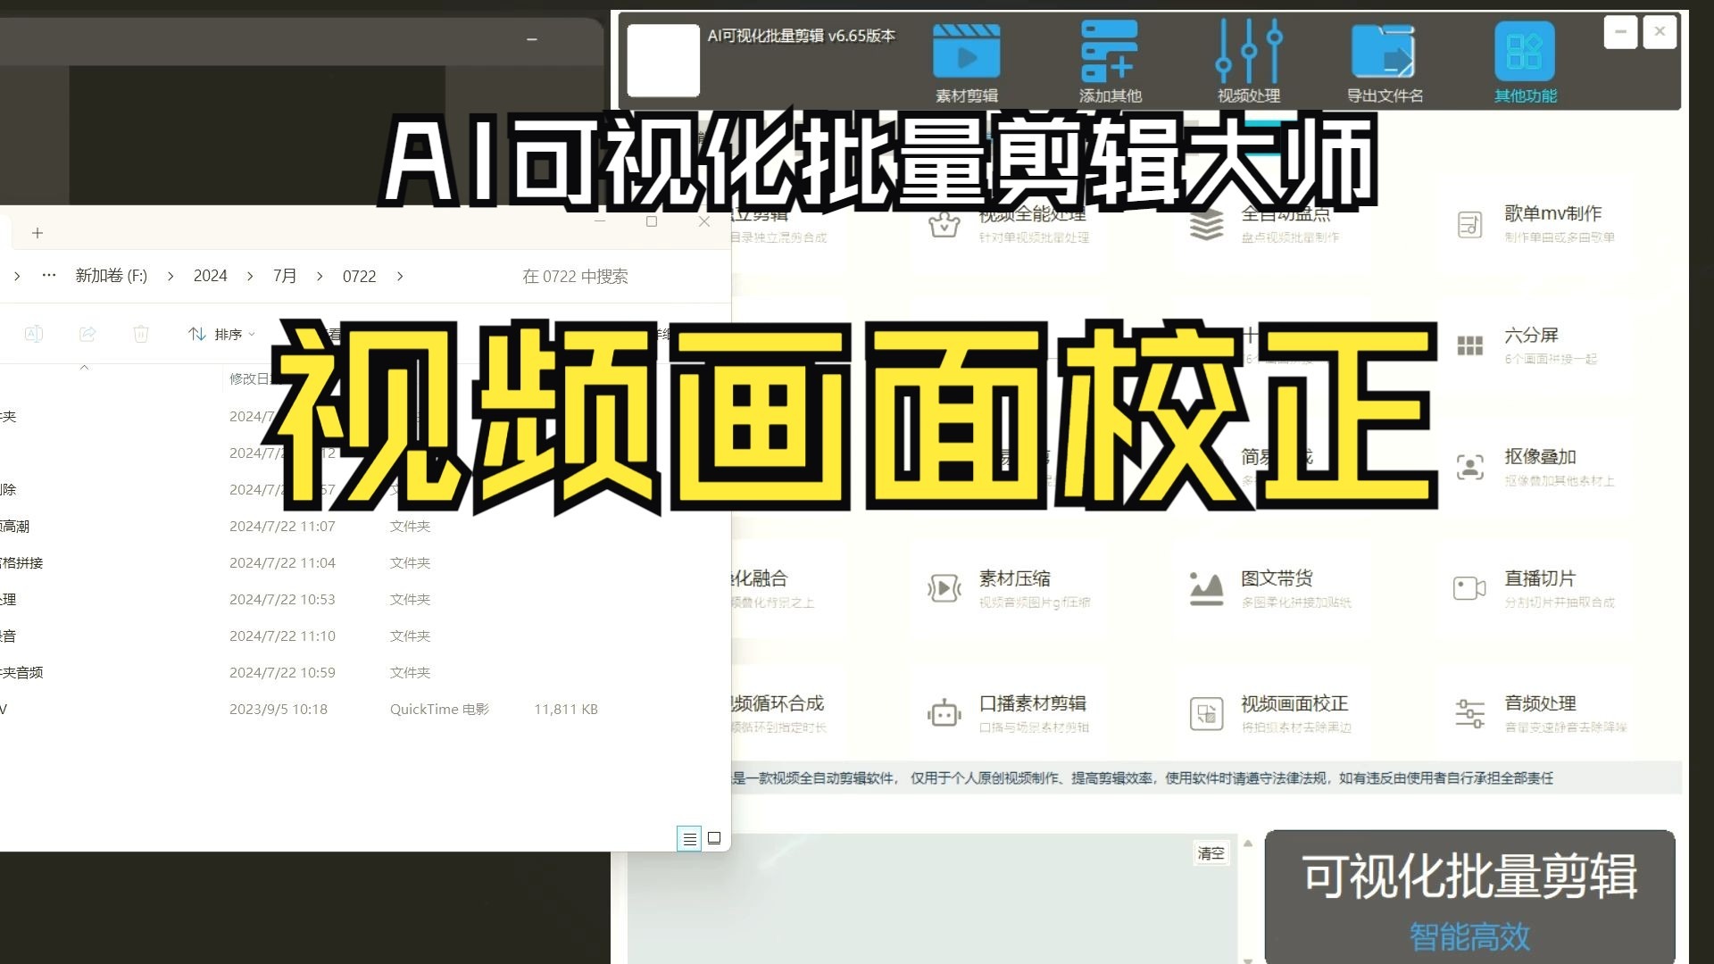Click the 可视化批量剪辑 banner button

click(1469, 897)
